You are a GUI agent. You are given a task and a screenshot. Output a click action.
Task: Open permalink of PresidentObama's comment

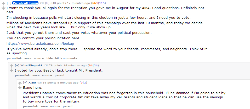tap(14, 58)
